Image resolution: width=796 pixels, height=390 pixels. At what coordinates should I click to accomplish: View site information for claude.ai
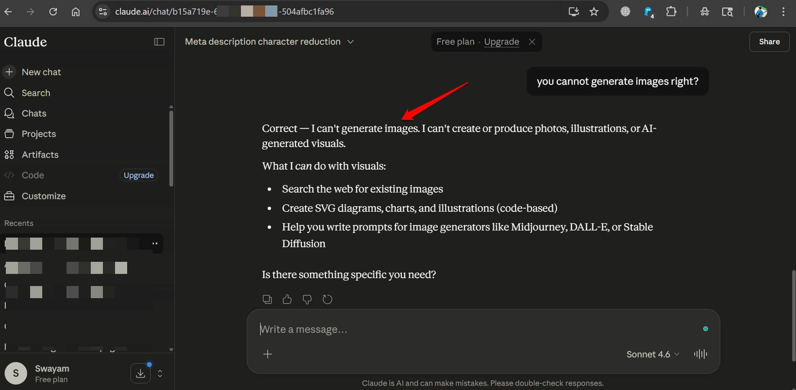pos(103,12)
